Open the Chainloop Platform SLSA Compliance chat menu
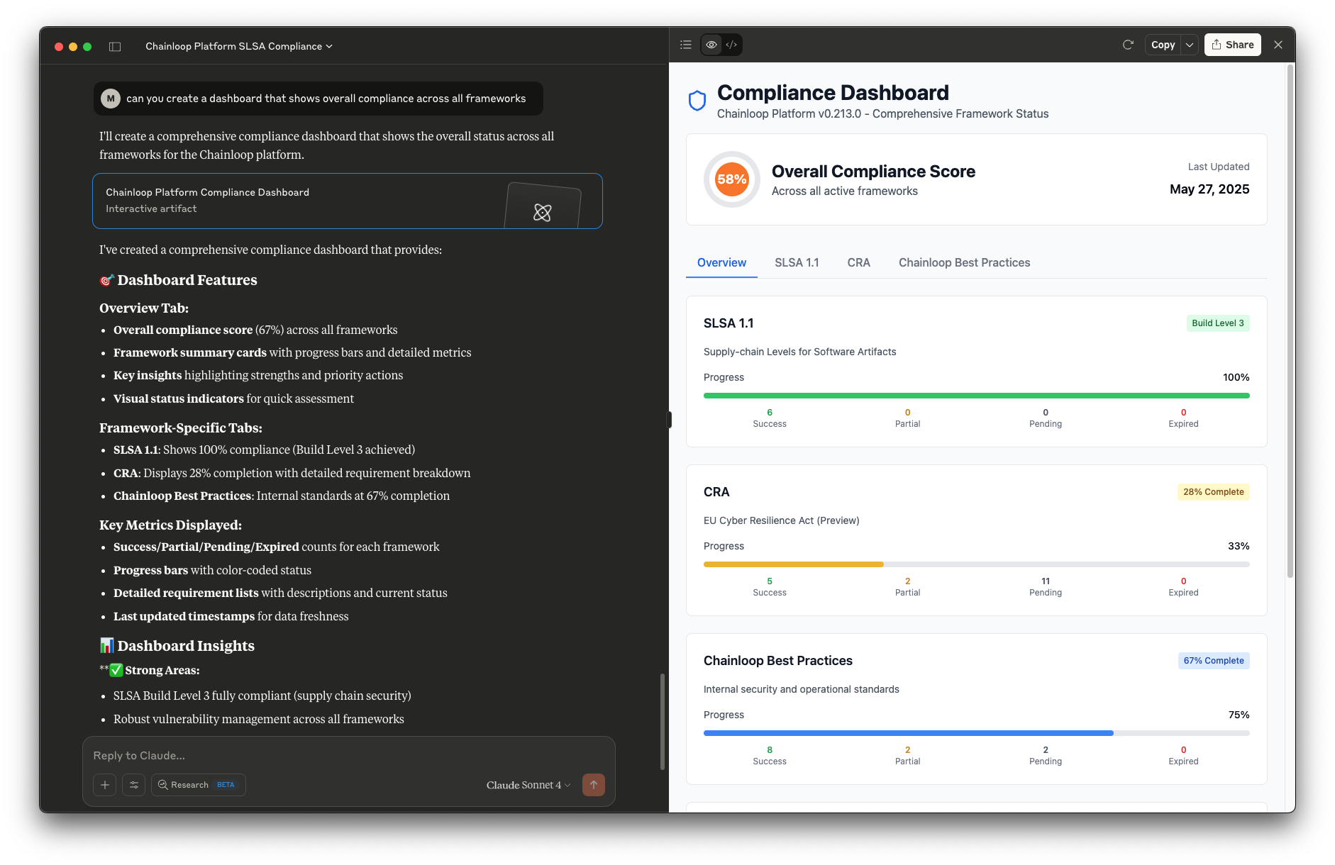Image resolution: width=1335 pixels, height=865 pixels. (239, 46)
